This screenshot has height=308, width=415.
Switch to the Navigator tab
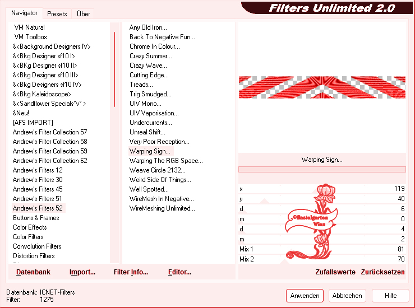(24, 13)
